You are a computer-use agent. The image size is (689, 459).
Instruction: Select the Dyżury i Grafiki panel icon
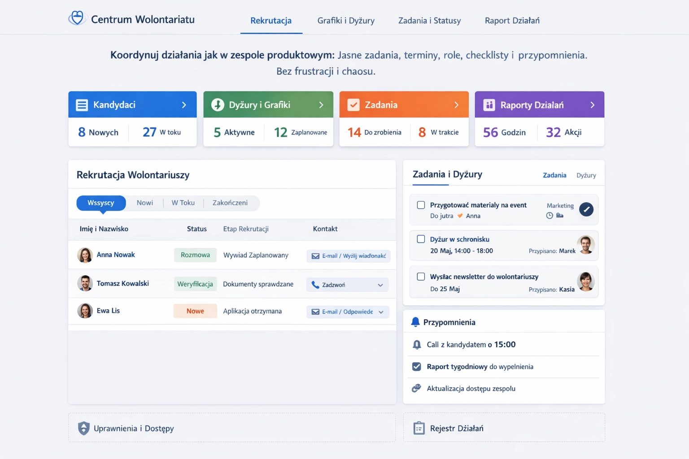(218, 104)
